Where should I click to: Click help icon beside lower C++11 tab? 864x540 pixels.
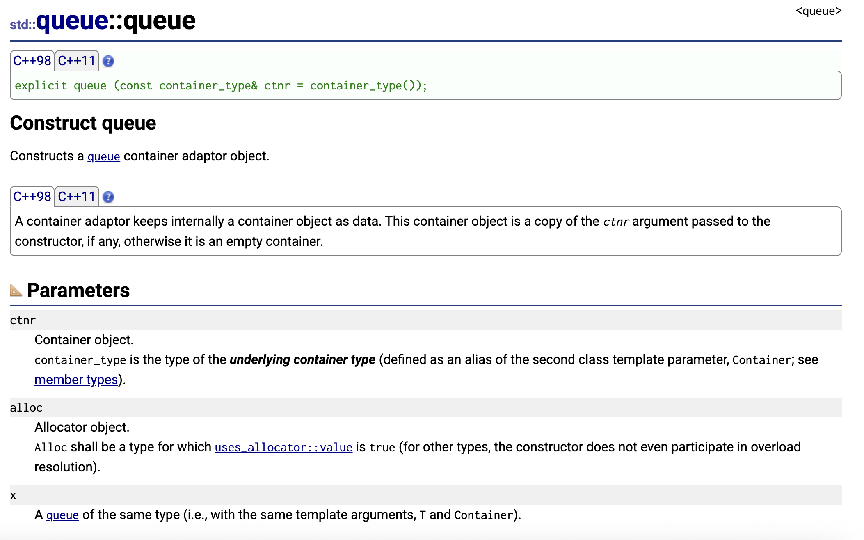click(x=108, y=197)
